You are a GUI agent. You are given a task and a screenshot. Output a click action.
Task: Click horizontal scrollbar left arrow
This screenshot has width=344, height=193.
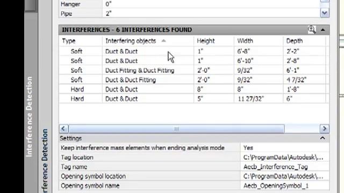[63, 129]
